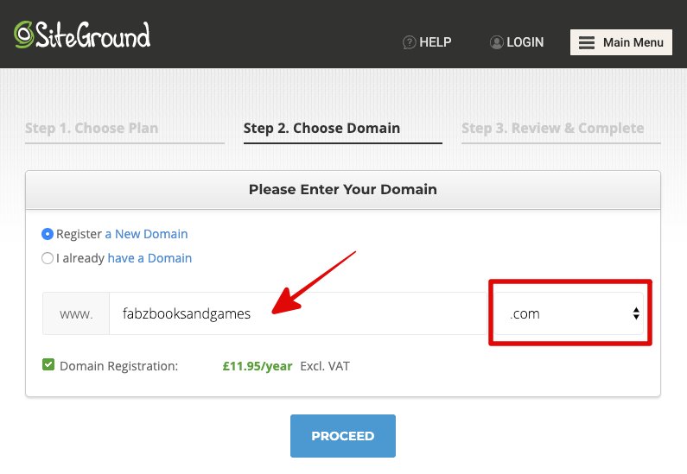The height and width of the screenshot is (474, 687).
Task: Click the hamburger icon in Main Menu
Action: [587, 42]
